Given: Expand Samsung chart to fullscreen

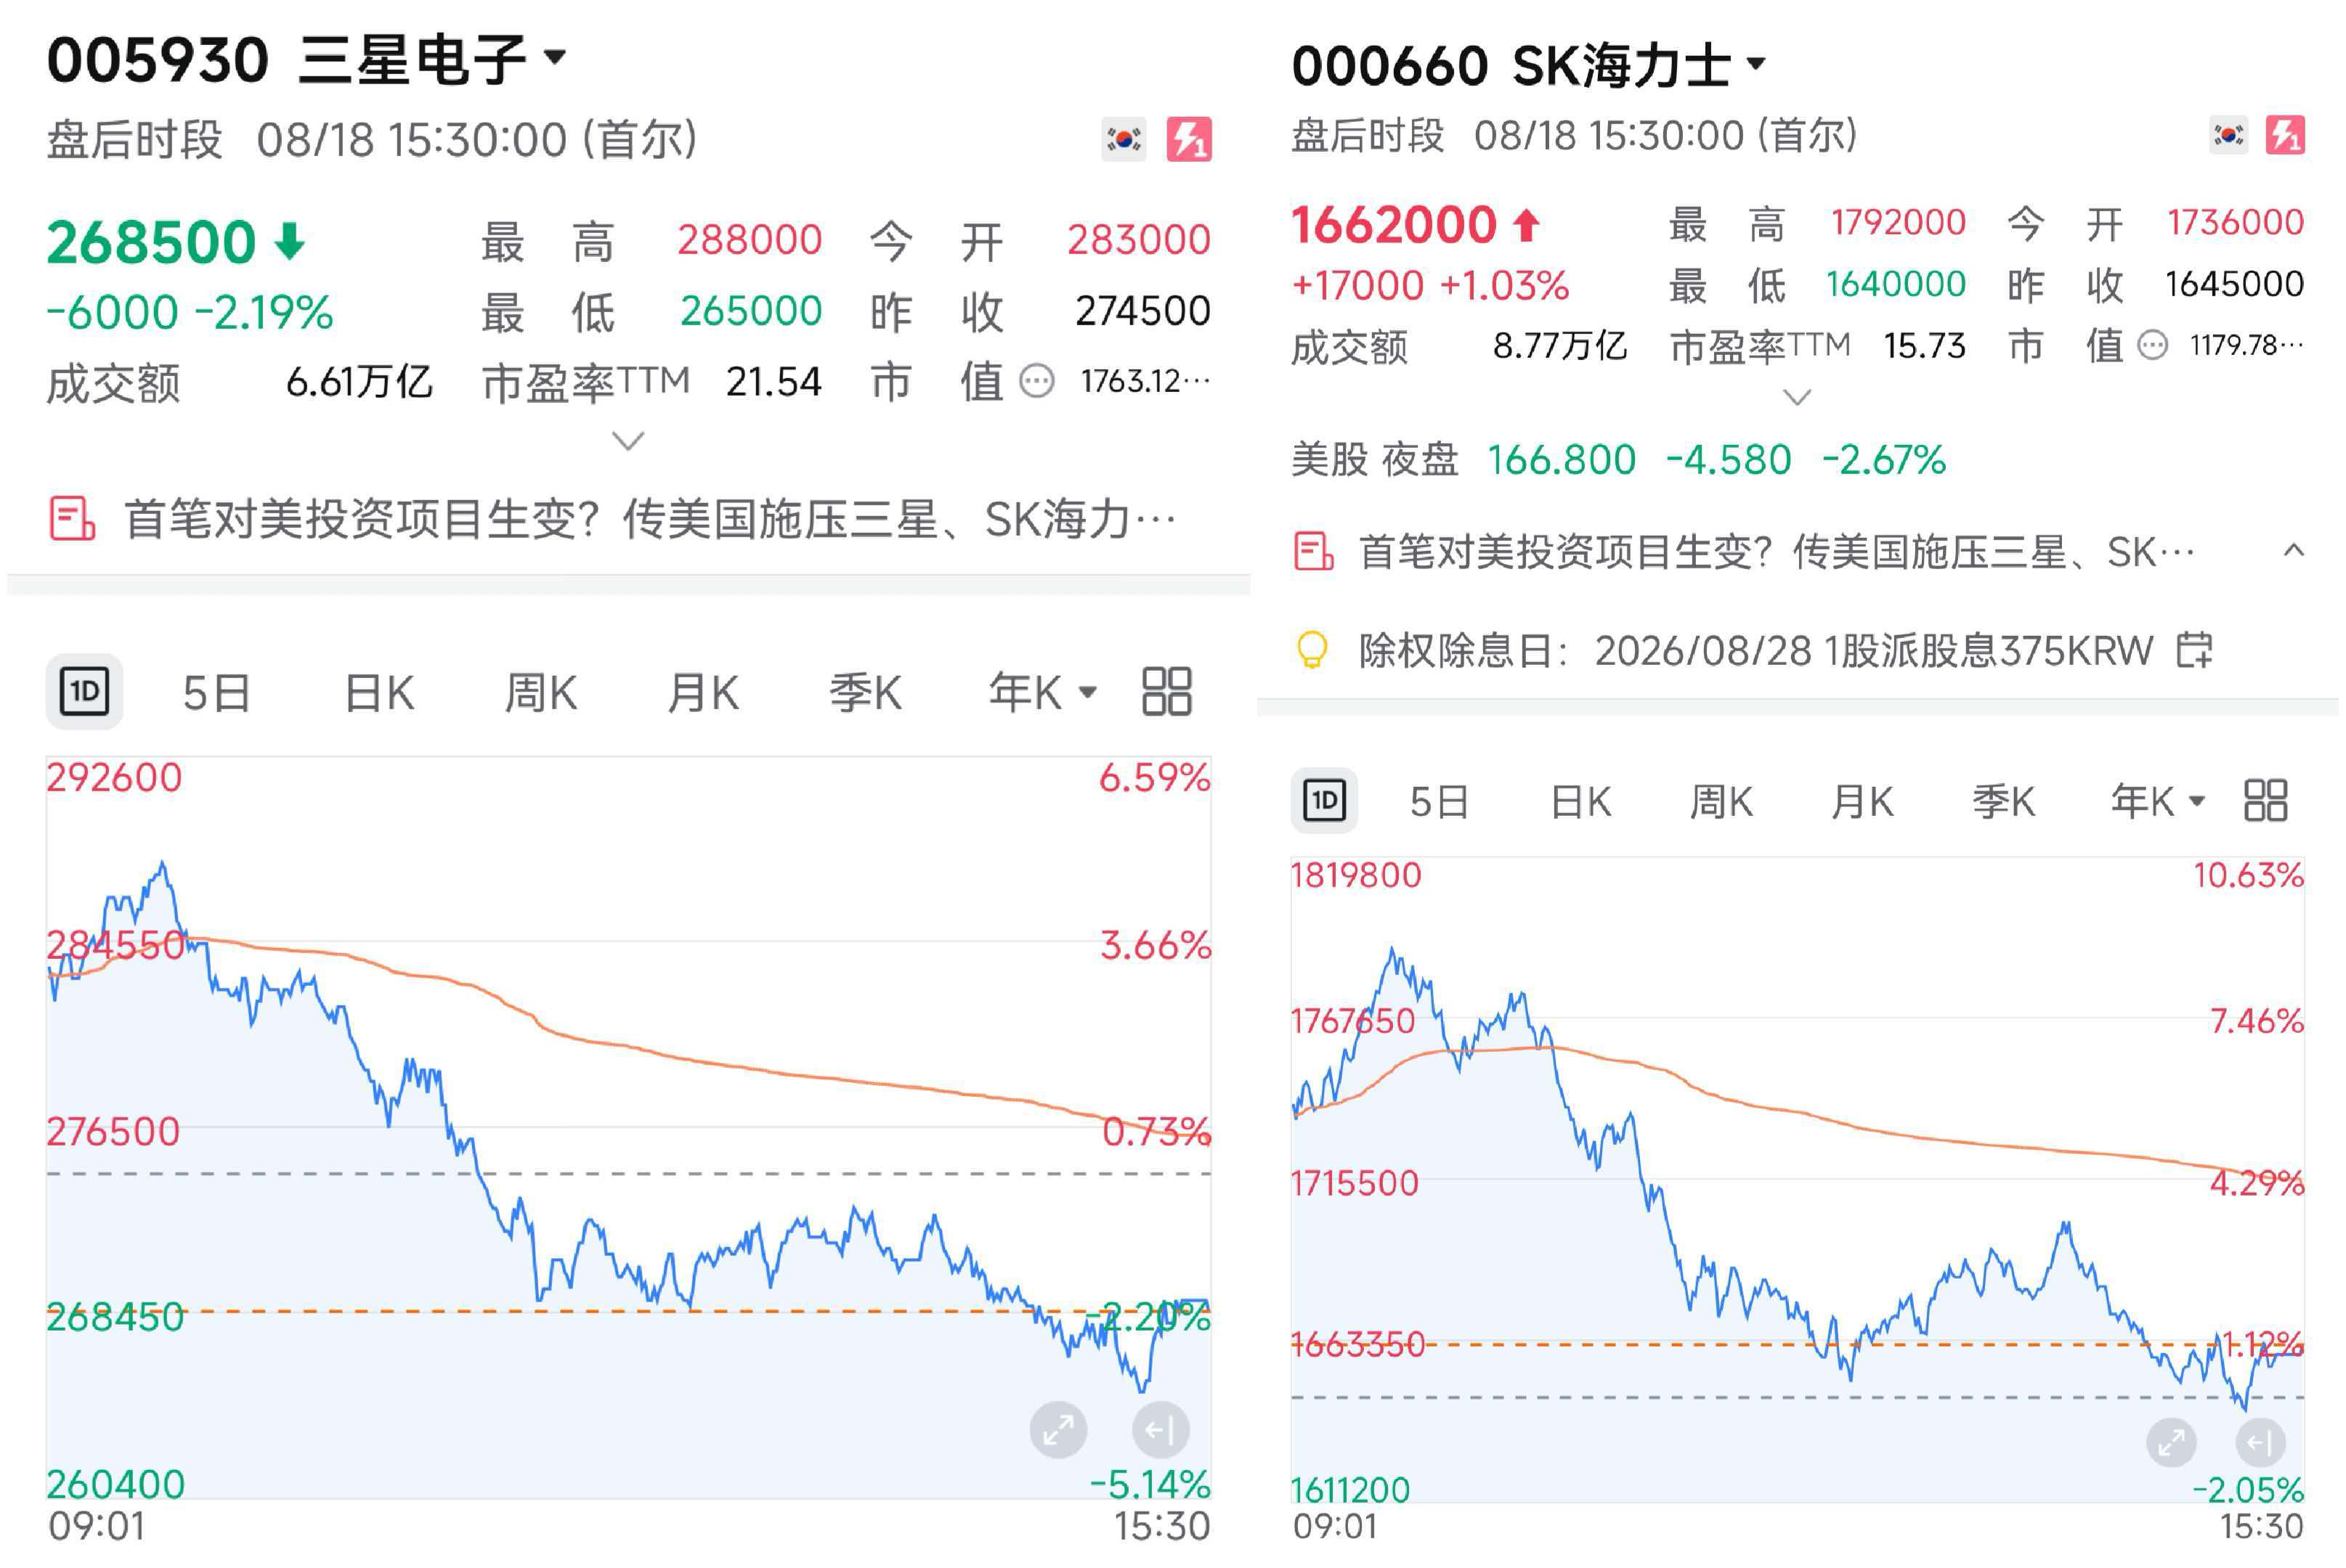Looking at the screenshot, I should coord(1058,1430).
